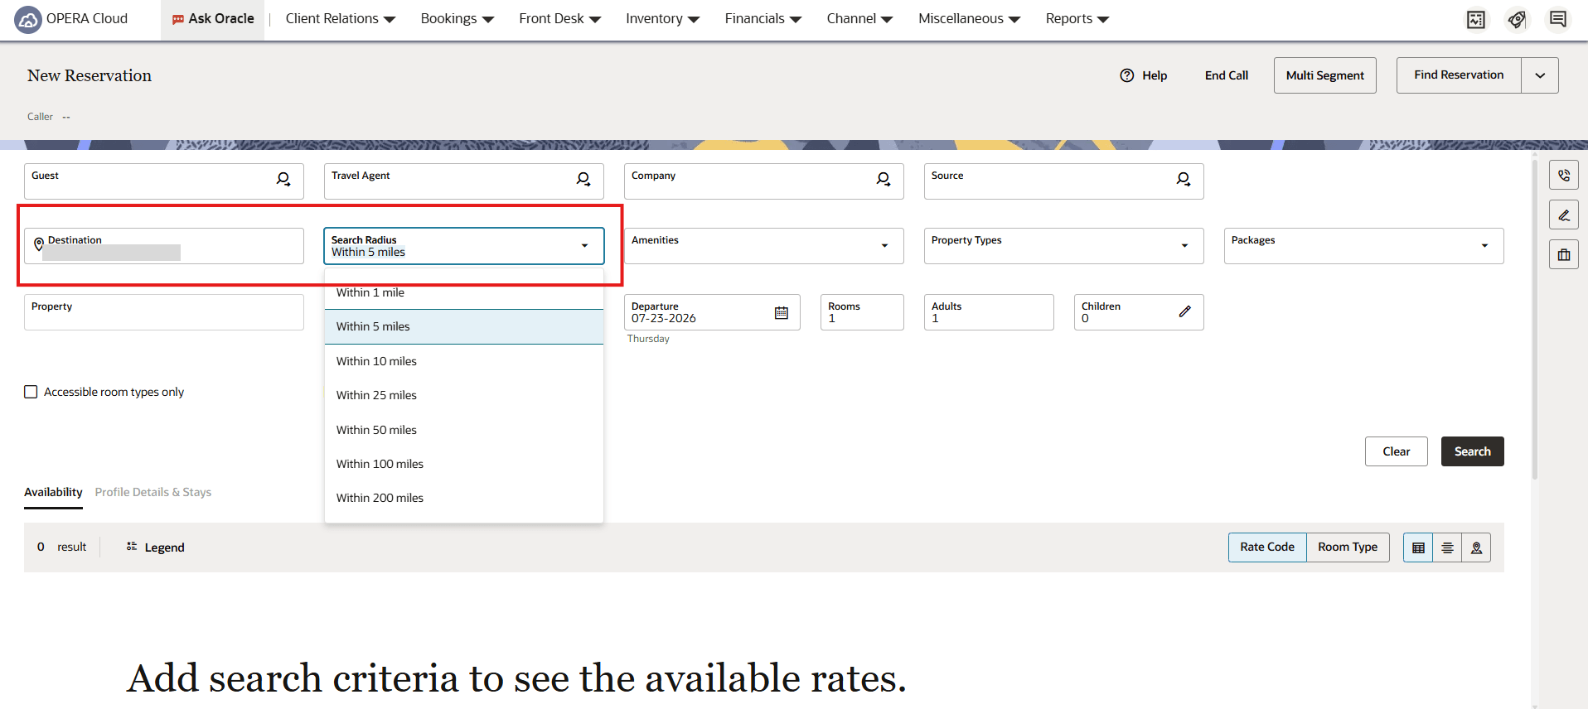Select the Room Type toggle

pos(1348,547)
